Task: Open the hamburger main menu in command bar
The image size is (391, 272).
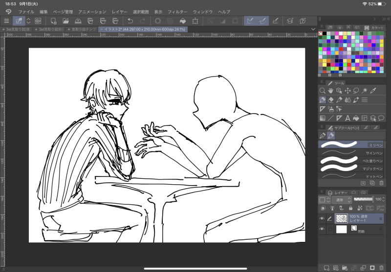Action: pyautogui.click(x=6, y=21)
